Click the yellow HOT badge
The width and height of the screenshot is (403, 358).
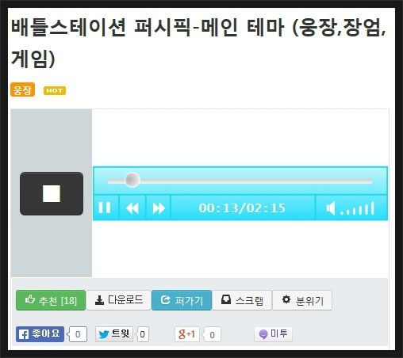coord(55,90)
